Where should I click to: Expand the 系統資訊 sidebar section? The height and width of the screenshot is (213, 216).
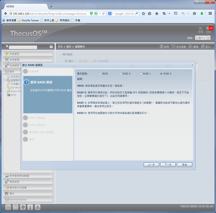(x=28, y=54)
